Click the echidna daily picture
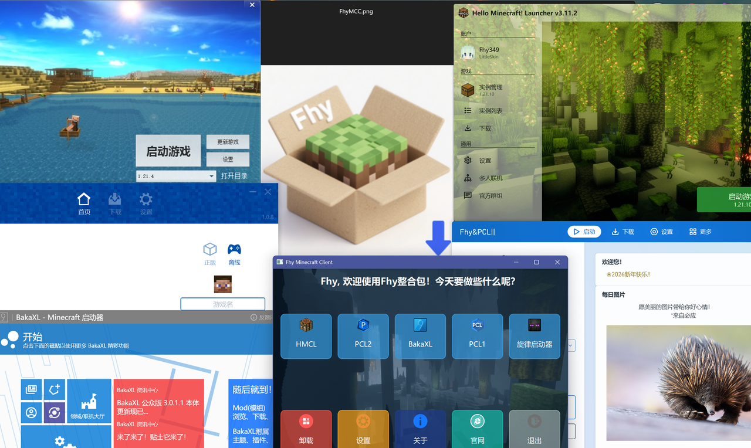 coord(679,383)
